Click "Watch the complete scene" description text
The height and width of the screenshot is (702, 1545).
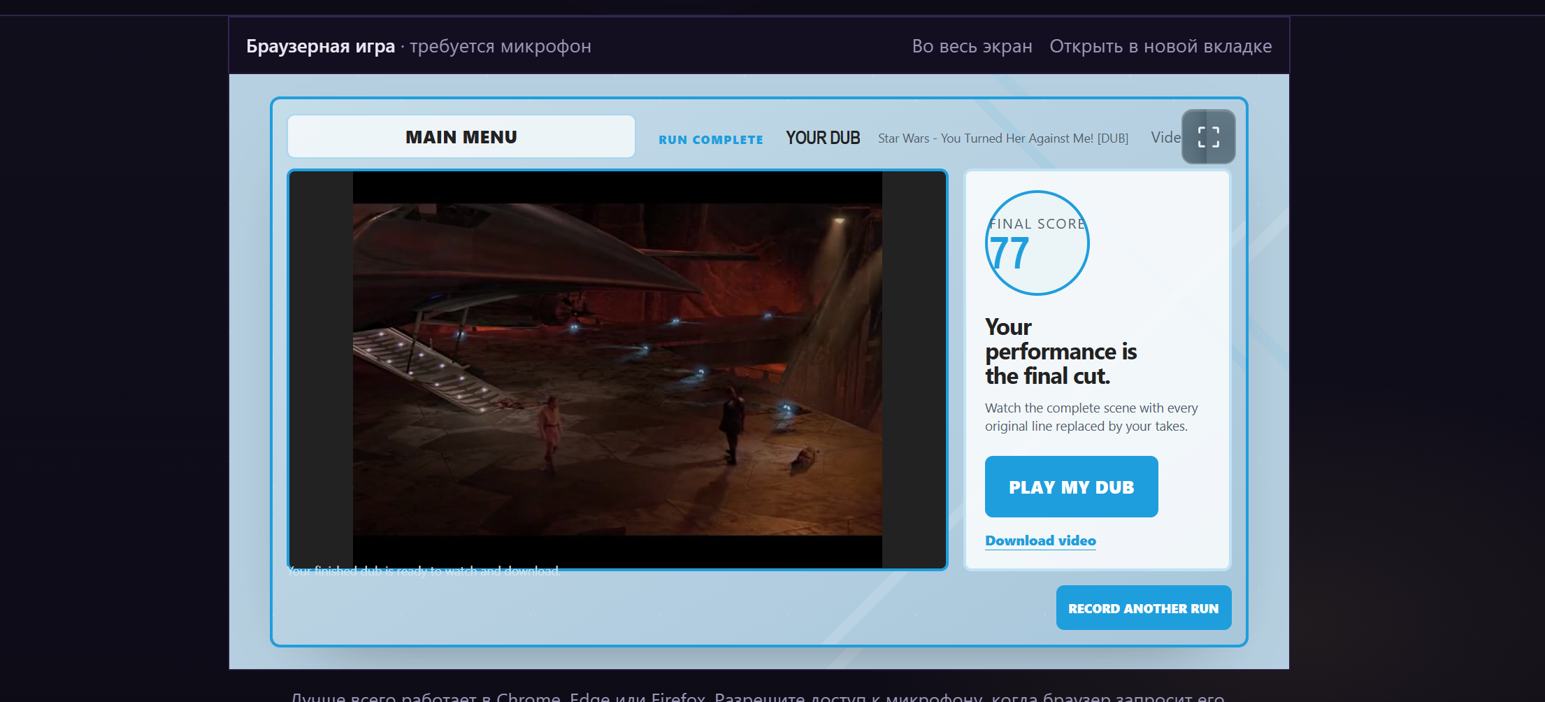1091,417
